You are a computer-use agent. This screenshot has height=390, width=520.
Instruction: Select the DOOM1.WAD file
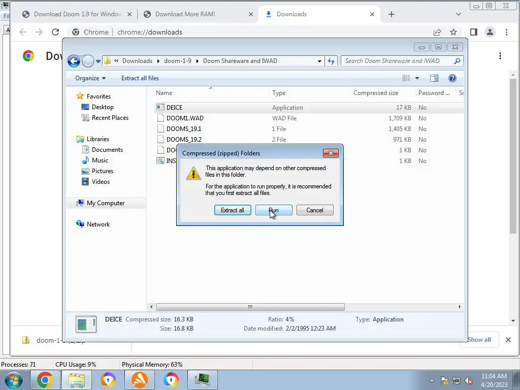pyautogui.click(x=308, y=118)
